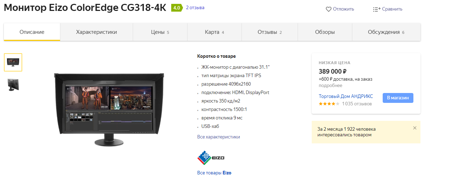Viewport: 454px width, 192px height.
Task: Open the Обсуждения tab
Action: [x=386, y=32]
